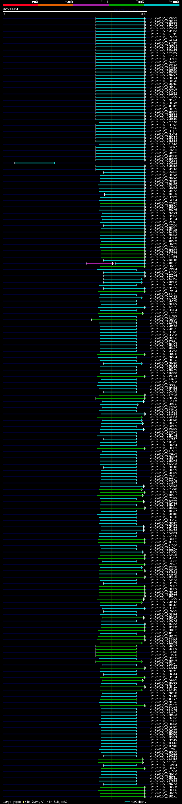Click label UniRef100_Q9LM03
This screenshot has width=182, height=804.
(163, 59)
